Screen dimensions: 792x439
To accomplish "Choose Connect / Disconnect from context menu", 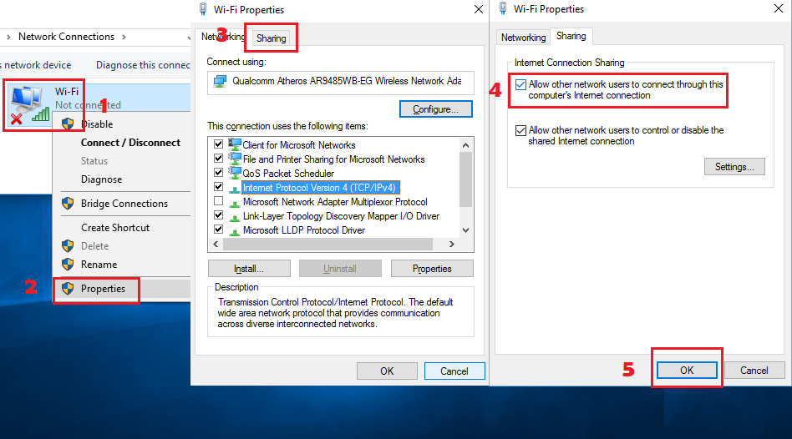I will tap(130, 143).
